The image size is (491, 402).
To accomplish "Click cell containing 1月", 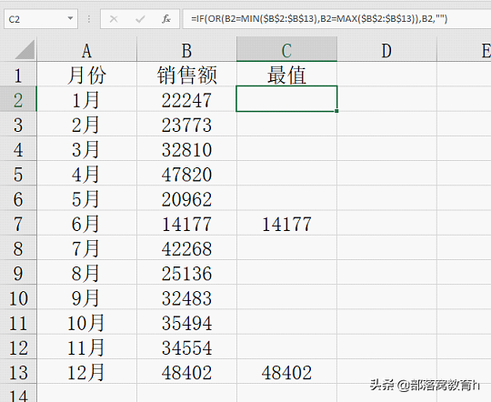I will pyautogui.click(x=86, y=100).
